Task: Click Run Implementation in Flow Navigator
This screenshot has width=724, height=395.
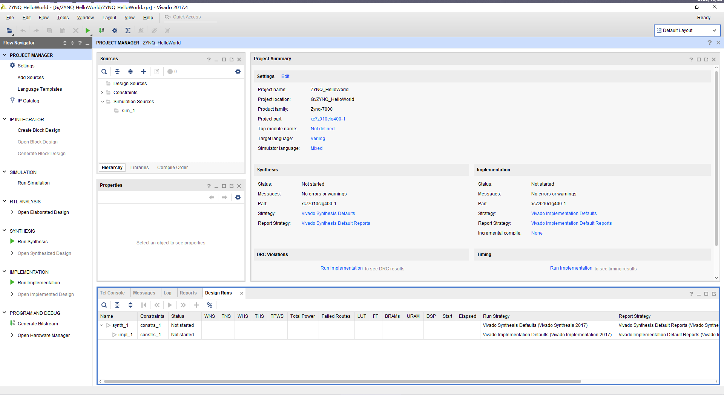Action: (x=39, y=283)
